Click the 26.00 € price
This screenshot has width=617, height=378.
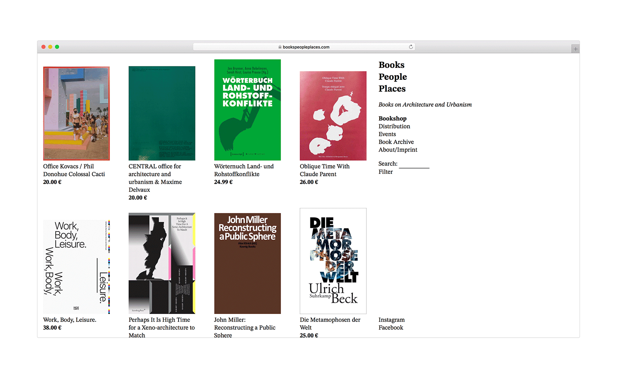pyautogui.click(x=309, y=182)
